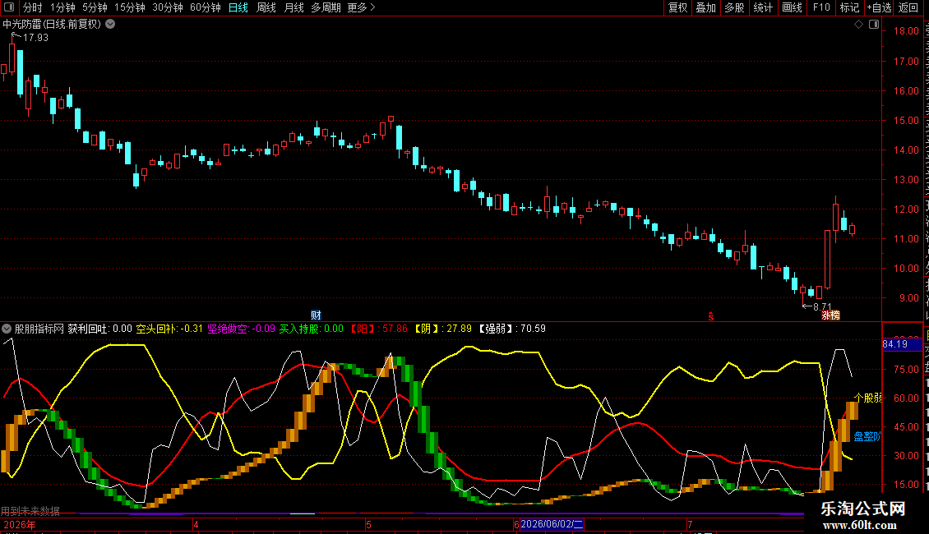Screen dimensions: 929x534
Task: Click the 13.00 price axis label
Action: click(x=906, y=179)
